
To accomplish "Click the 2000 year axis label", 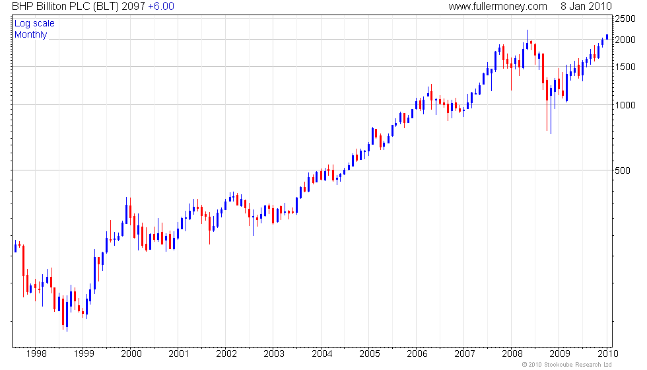I will point(131,353).
